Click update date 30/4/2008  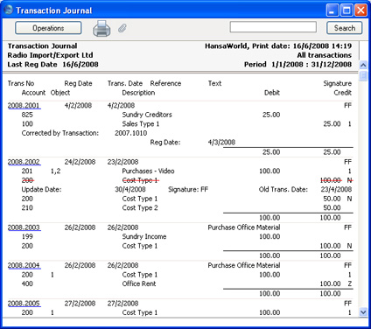130,190
